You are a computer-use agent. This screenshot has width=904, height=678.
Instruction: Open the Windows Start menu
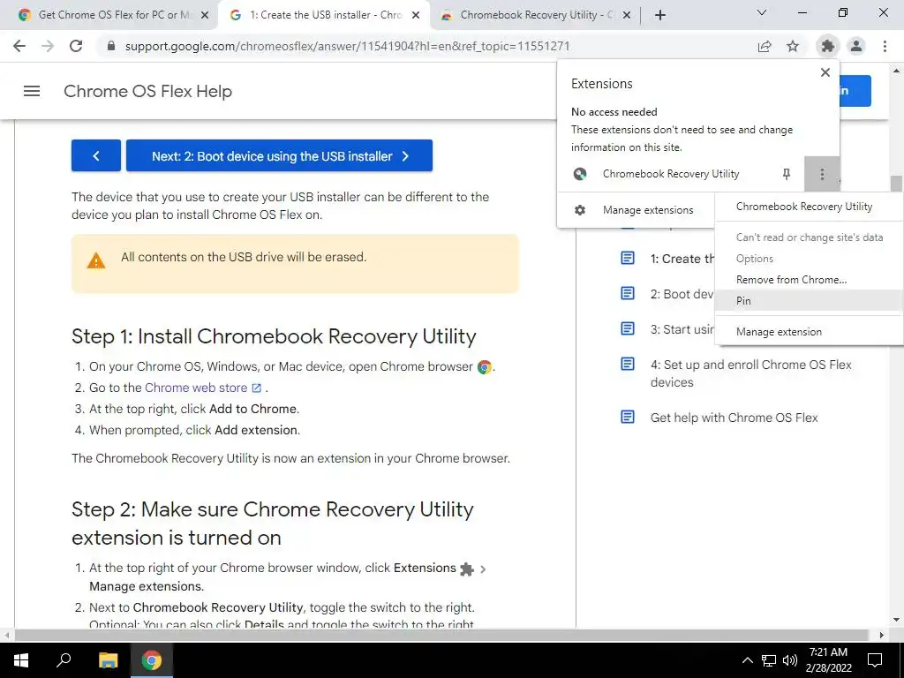pos(20,660)
